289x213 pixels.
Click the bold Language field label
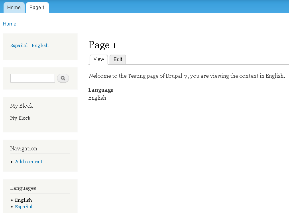[101, 90]
